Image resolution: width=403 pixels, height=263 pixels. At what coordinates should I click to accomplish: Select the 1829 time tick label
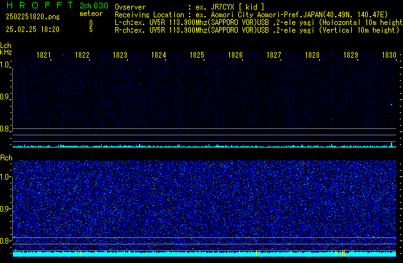click(350, 55)
